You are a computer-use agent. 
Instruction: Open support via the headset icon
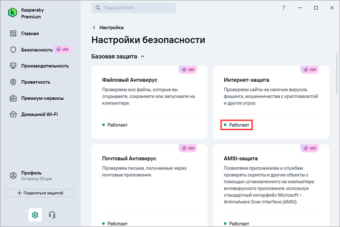[x=52, y=215]
